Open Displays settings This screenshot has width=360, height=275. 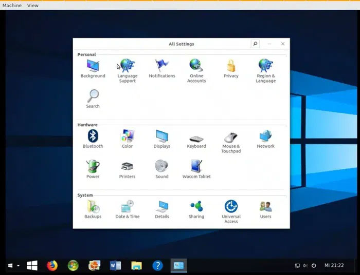[x=162, y=139]
